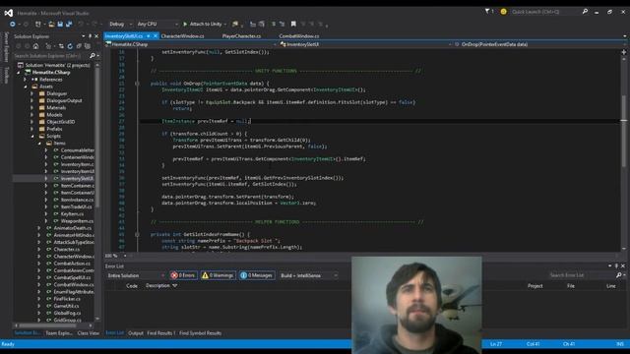This screenshot has width=630, height=354.
Task: Select the Models folder in Solution Explorer
Action: [x=55, y=115]
